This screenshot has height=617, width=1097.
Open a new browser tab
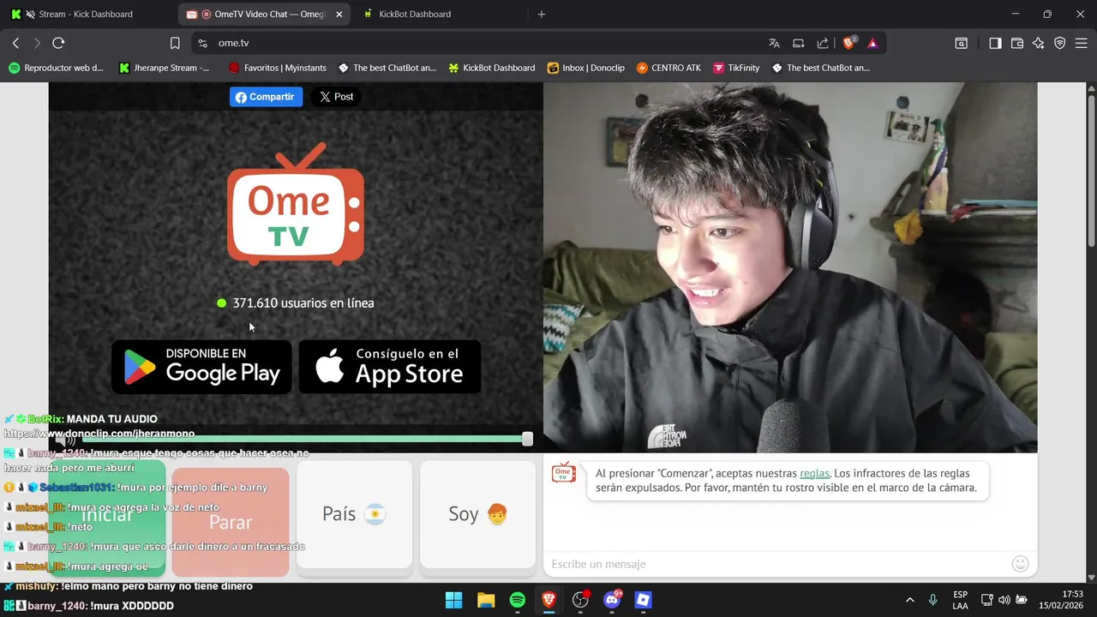[x=541, y=14]
